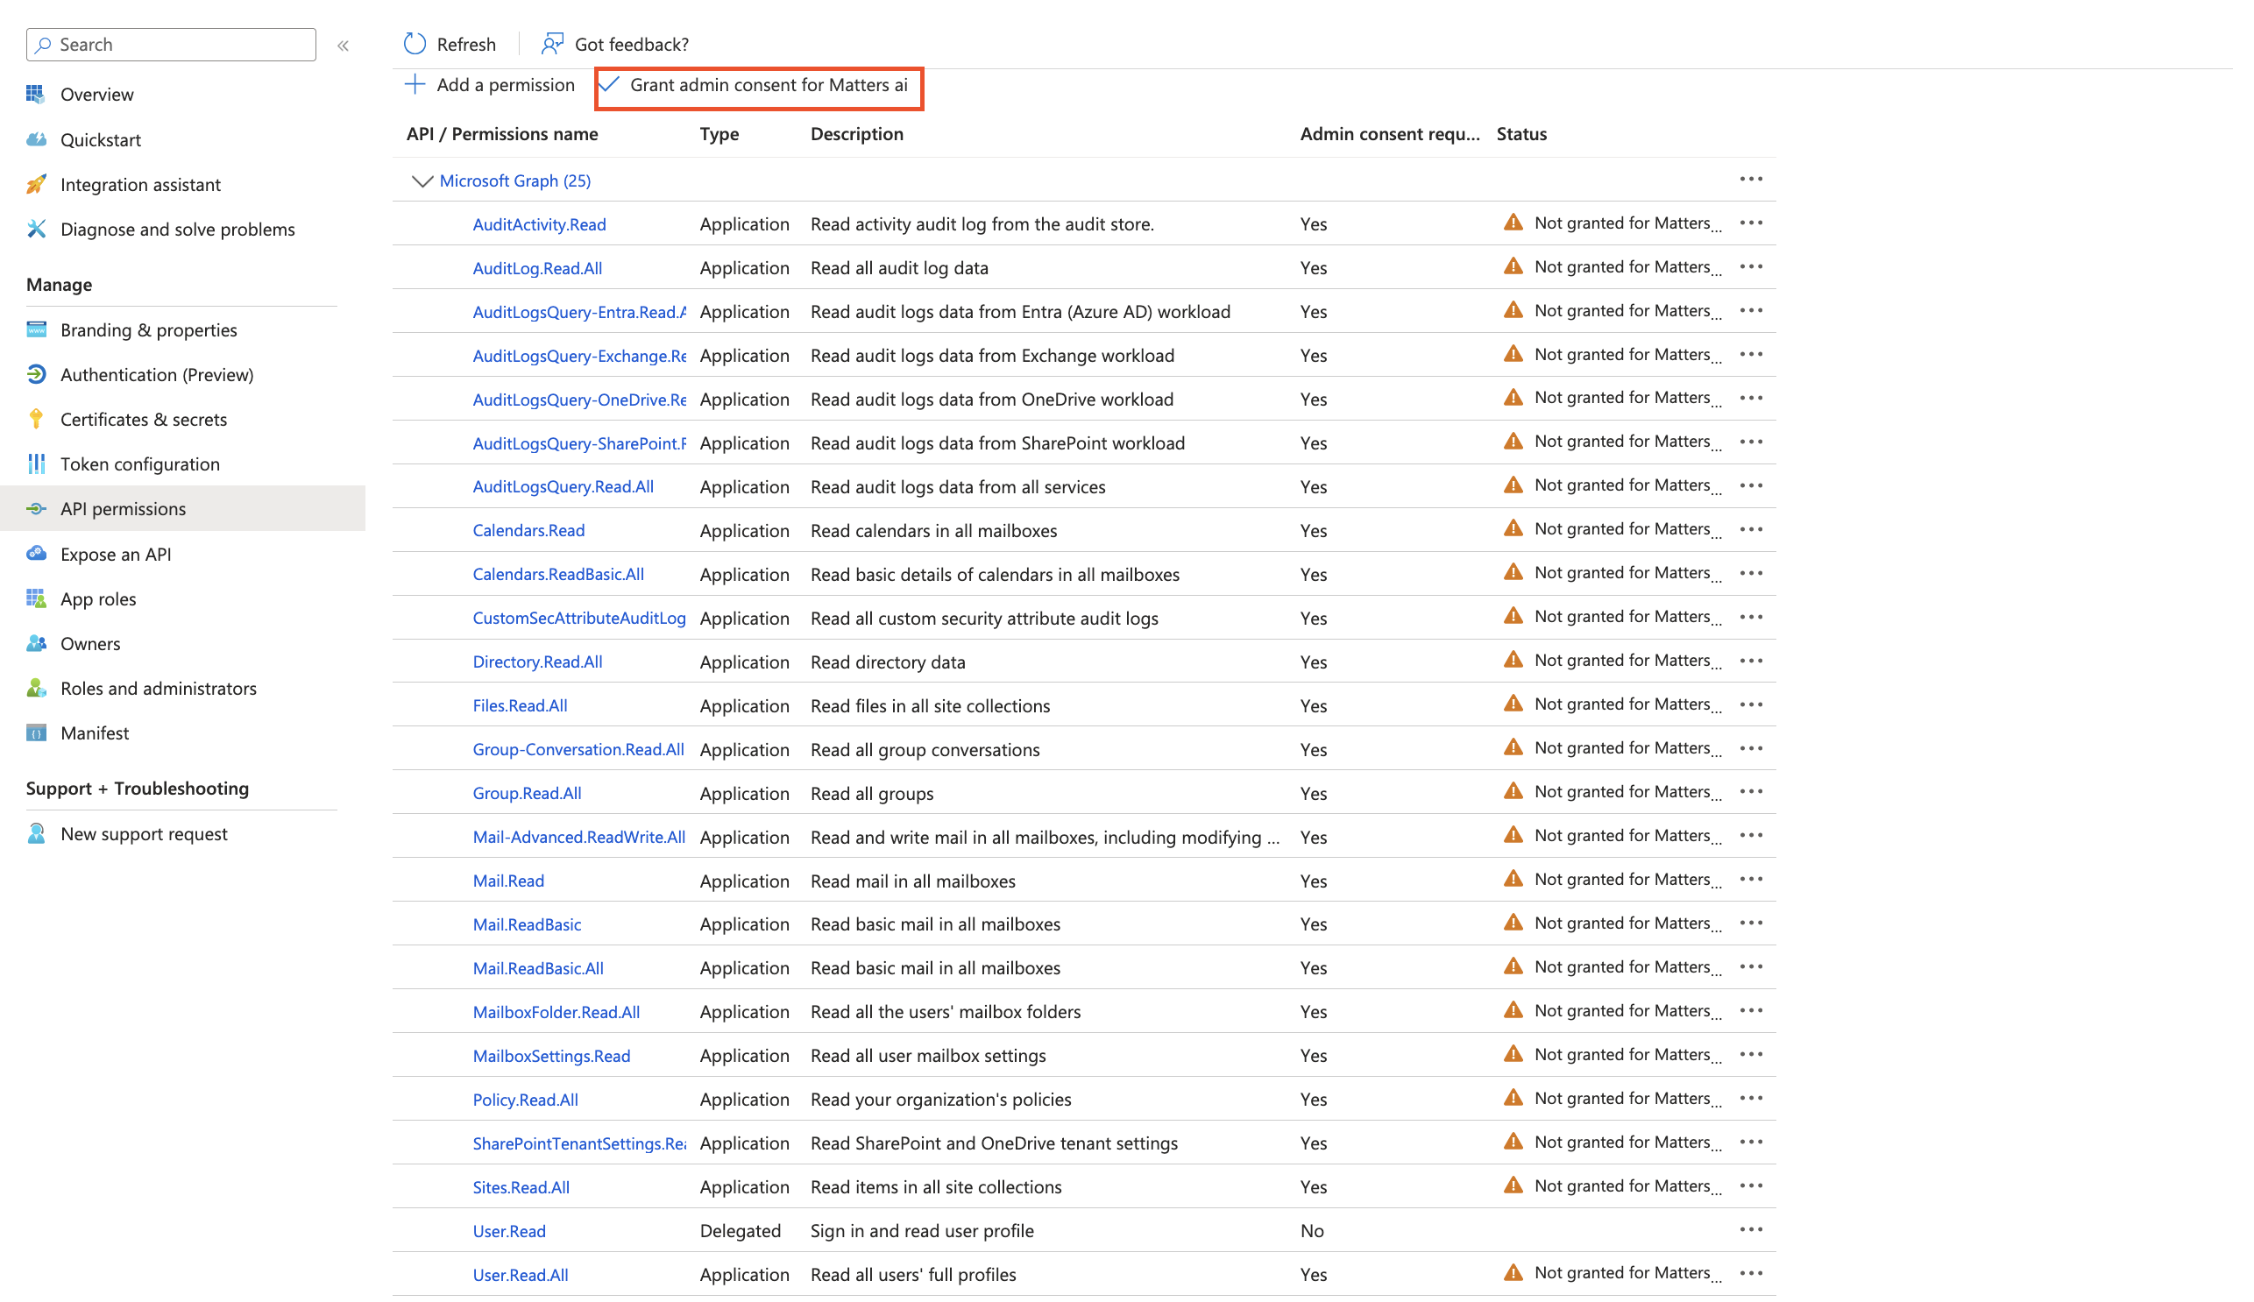This screenshot has height=1302, width=2254.
Task: Click the Certificates & secrets key icon
Action: click(36, 419)
